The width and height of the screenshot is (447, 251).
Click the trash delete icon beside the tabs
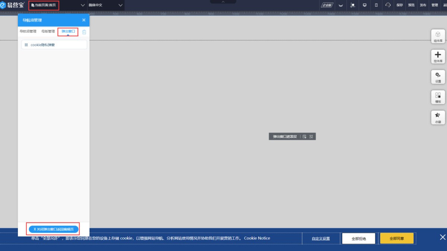84,32
